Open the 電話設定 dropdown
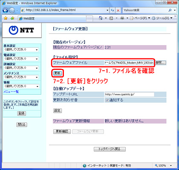This screenshot has width=179, height=170. point(21,59)
